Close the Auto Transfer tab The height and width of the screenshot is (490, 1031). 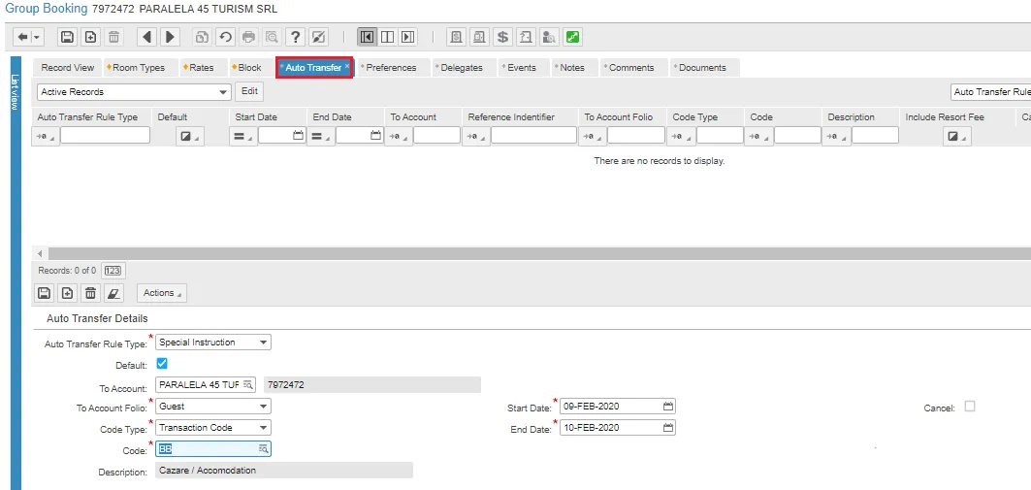347,66
